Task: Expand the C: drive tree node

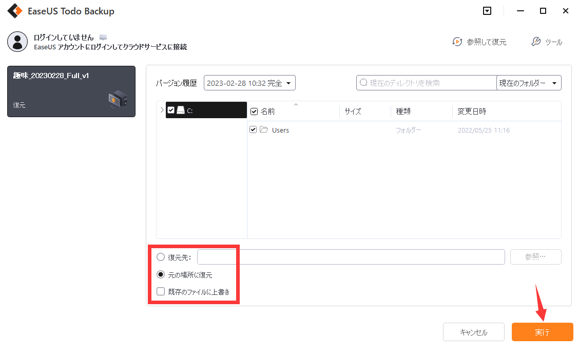Action: [162, 110]
